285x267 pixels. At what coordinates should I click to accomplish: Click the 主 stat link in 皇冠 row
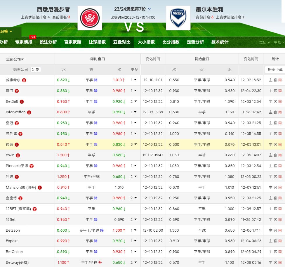[x=270, y=123]
